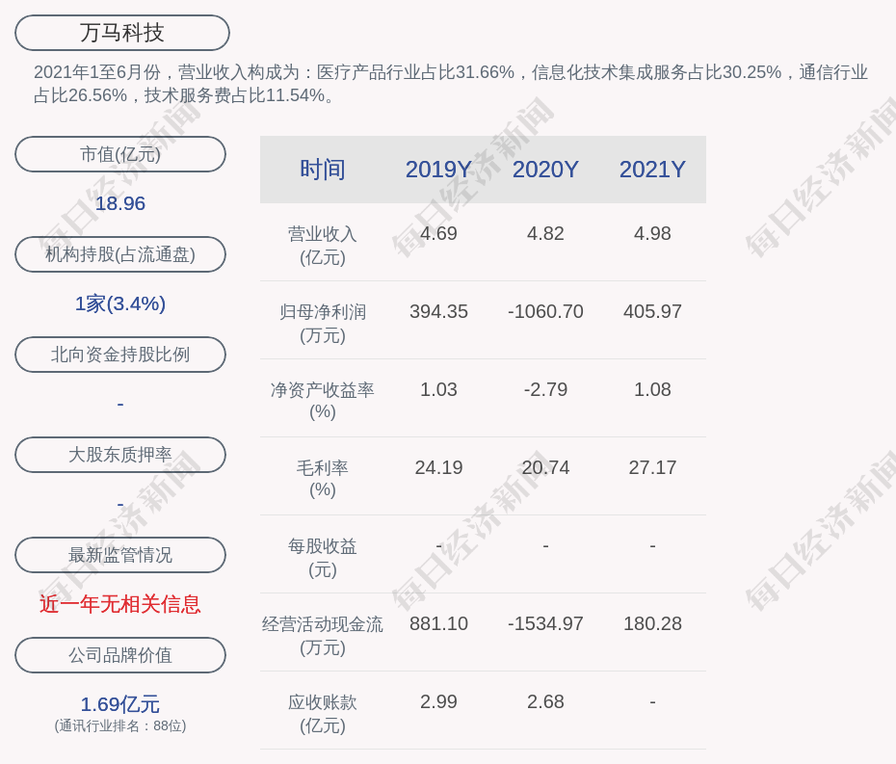The height and width of the screenshot is (764, 896).
Task: Click the ROE value -2.79
Action: pyautogui.click(x=545, y=389)
